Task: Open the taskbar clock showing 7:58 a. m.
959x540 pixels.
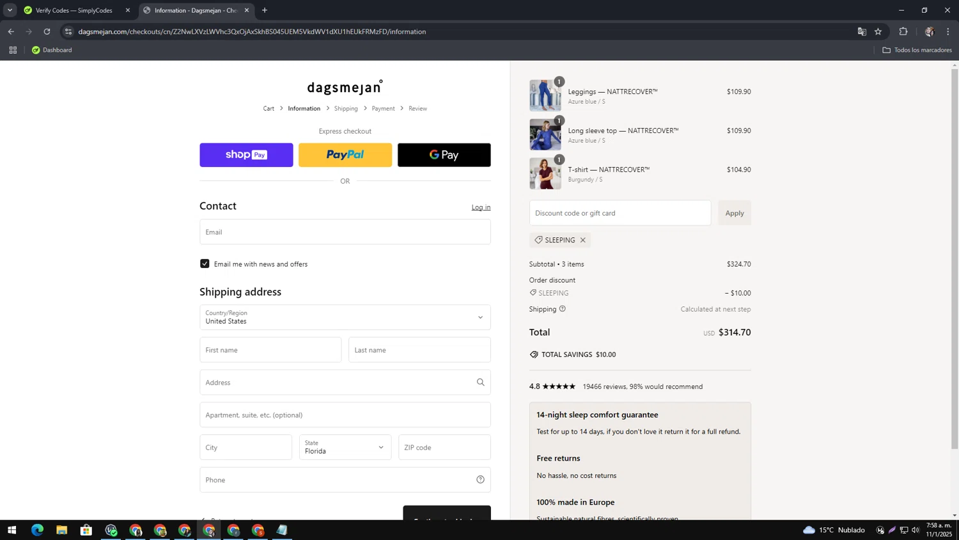Action: pos(939,530)
